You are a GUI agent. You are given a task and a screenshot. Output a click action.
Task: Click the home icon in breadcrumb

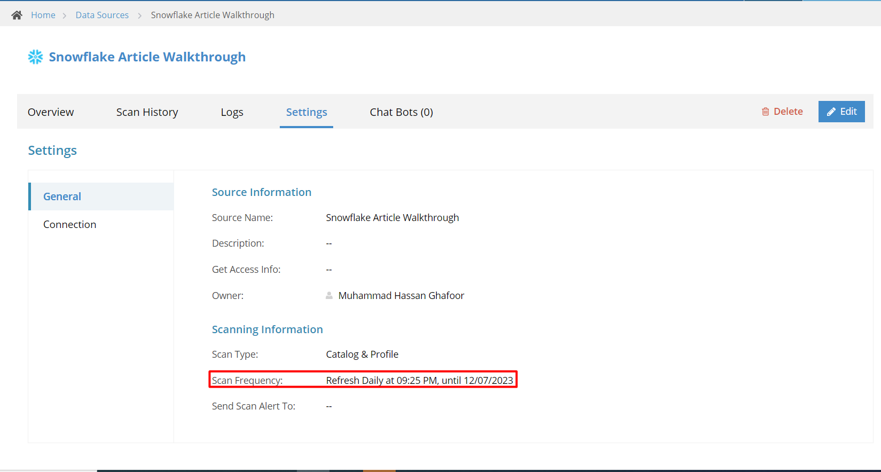tap(17, 15)
